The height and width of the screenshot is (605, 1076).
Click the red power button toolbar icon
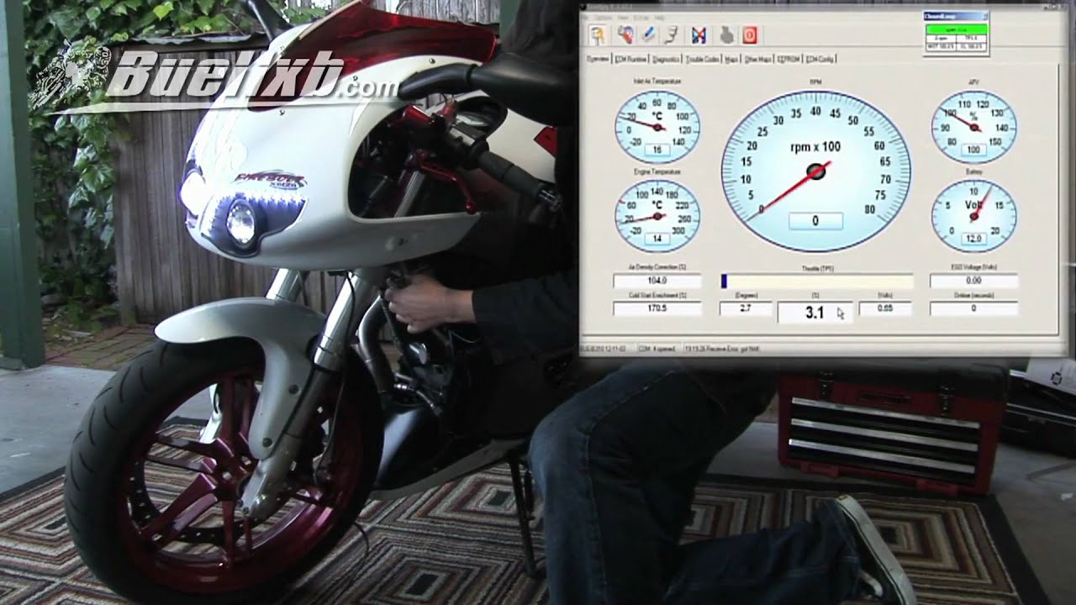pyautogui.click(x=749, y=35)
